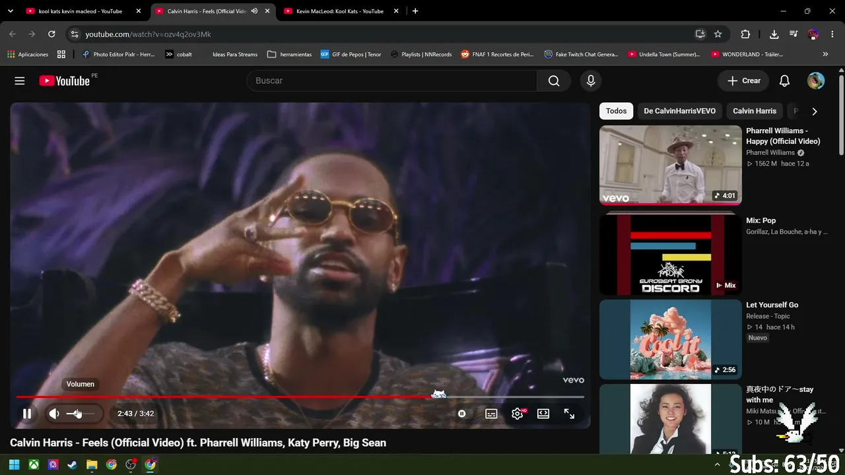Start voice search with the microphone

point(591,80)
